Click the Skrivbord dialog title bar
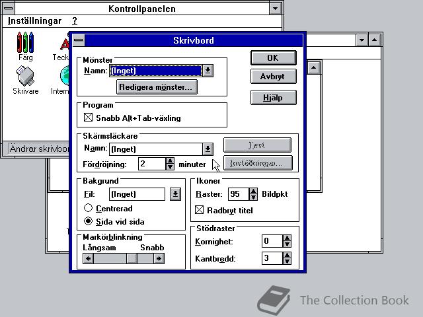The image size is (423, 317). [194, 40]
